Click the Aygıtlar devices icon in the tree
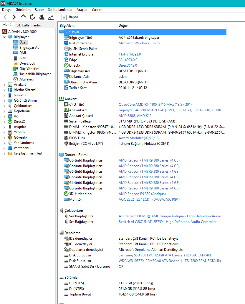 [x=10, y=127]
